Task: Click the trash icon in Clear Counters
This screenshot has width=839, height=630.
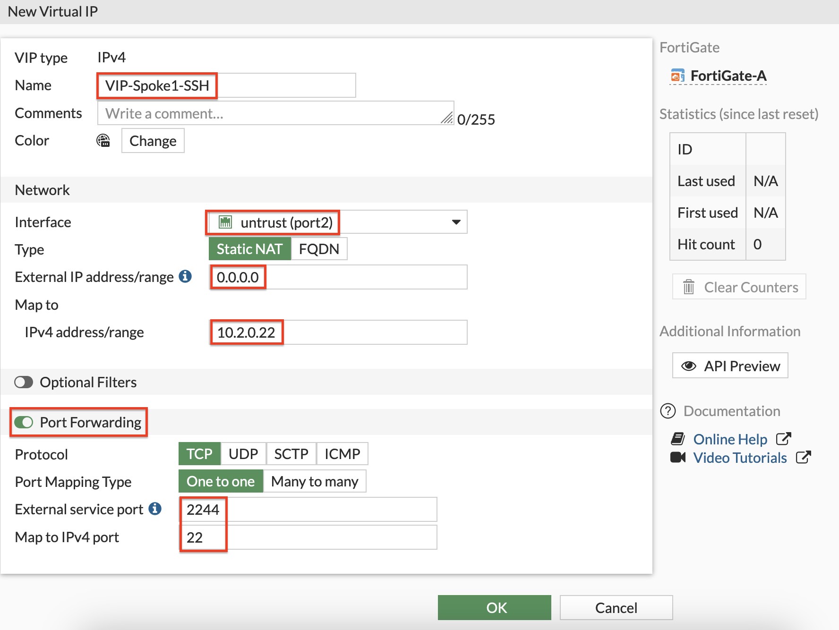Action: [x=689, y=287]
